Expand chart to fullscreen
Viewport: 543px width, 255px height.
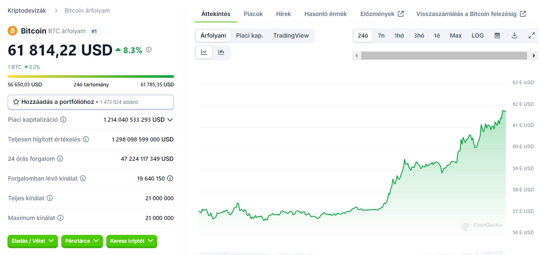531,36
